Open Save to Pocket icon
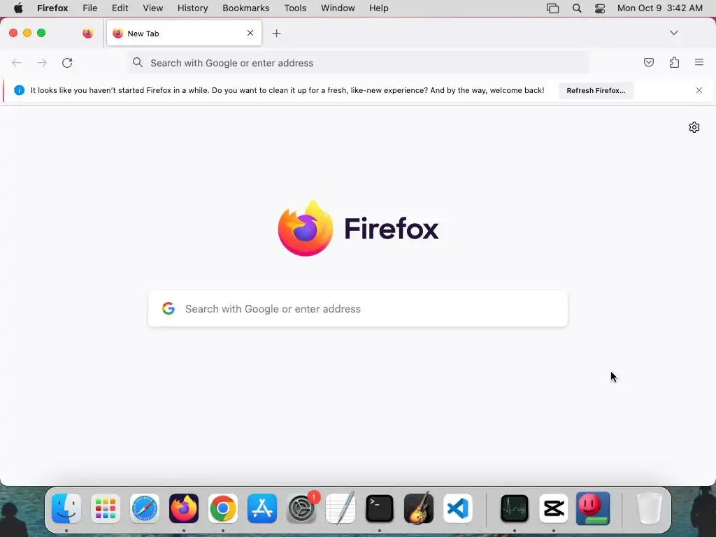Image resolution: width=716 pixels, height=537 pixels. [x=648, y=62]
